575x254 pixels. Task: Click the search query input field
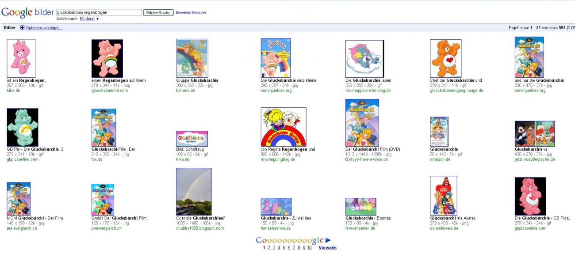click(99, 12)
